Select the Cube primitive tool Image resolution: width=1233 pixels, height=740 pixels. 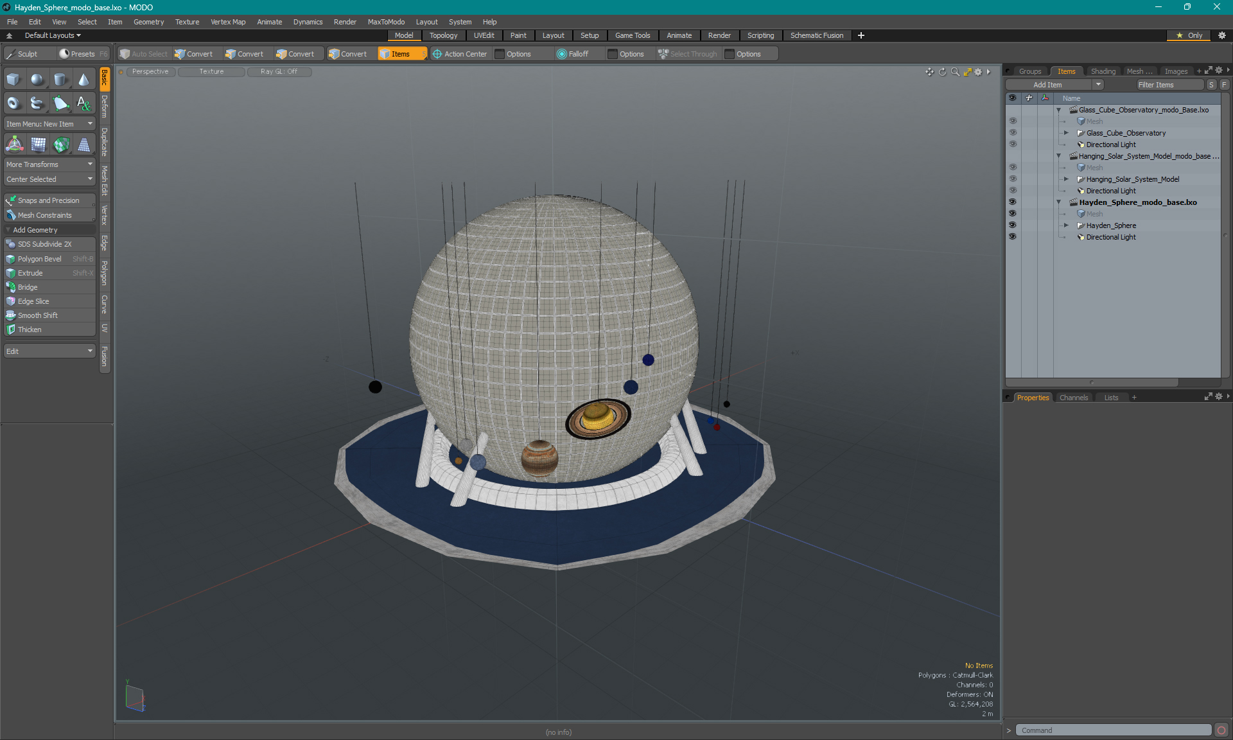point(13,80)
